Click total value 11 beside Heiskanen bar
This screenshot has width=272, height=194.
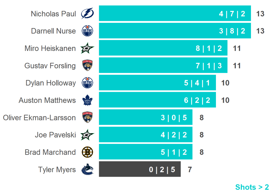click(x=237, y=49)
